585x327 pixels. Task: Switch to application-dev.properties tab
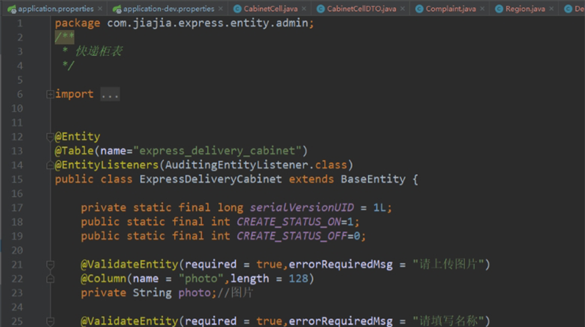(x=169, y=9)
